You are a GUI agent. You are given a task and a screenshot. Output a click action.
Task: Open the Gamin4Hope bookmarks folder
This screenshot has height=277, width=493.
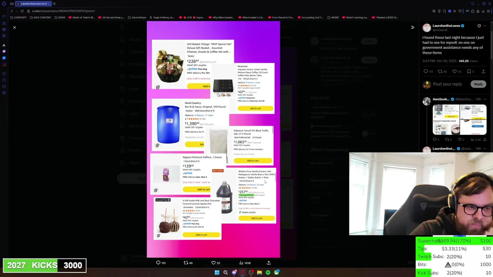pyautogui.click(x=137, y=17)
